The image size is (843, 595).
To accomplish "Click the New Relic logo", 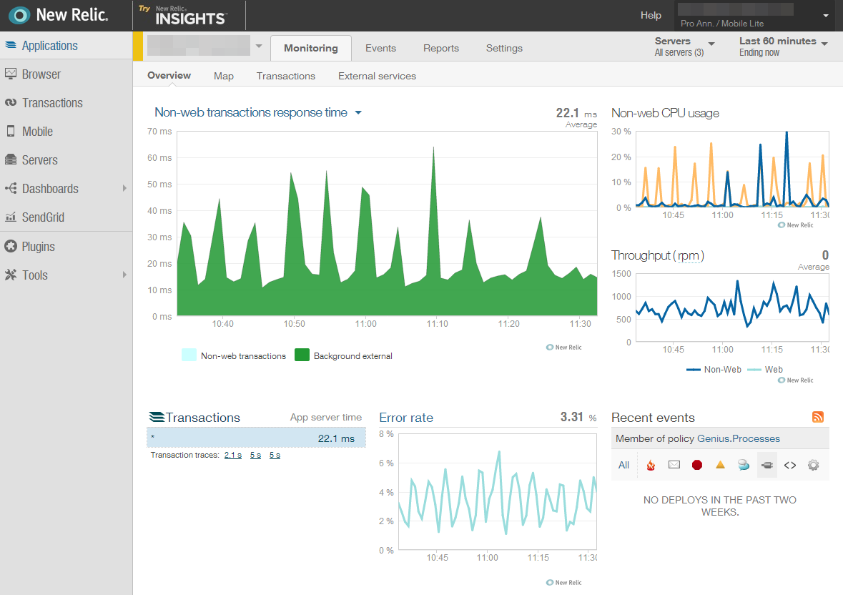I will click(x=59, y=15).
